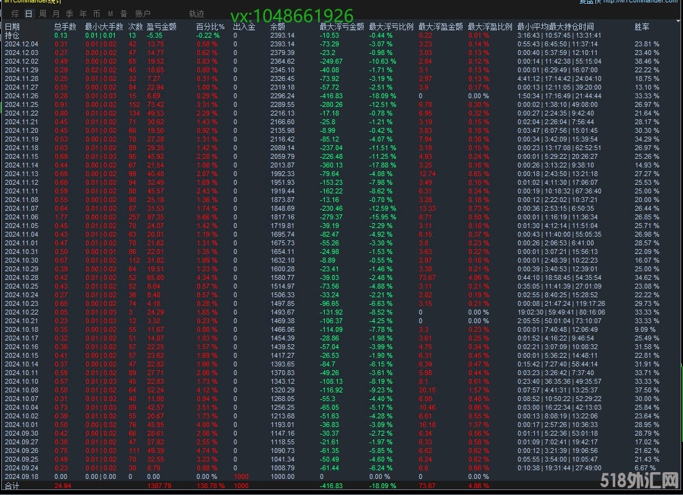Viewport: 683px width, 495px height.
Task: Click the 百分比% column header
Action: [211, 27]
